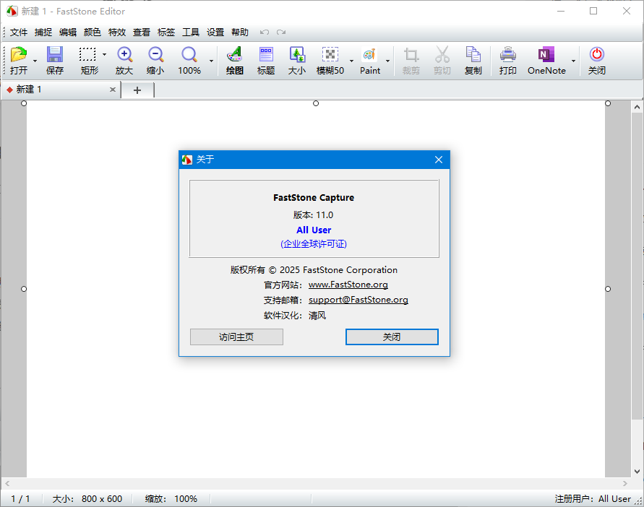Expand the Blur (模糊50) dropdown arrow
The image size is (644, 507).
[351, 61]
